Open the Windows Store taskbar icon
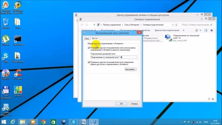 (53, 122)
